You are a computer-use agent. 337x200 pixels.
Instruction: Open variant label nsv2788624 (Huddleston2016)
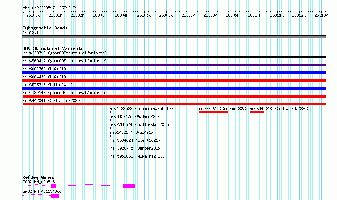click(140, 124)
